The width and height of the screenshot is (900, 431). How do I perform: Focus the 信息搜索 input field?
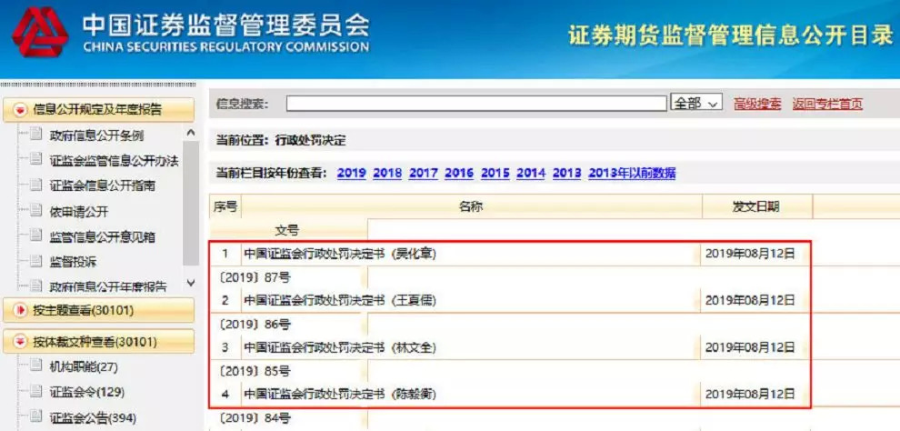coord(476,104)
